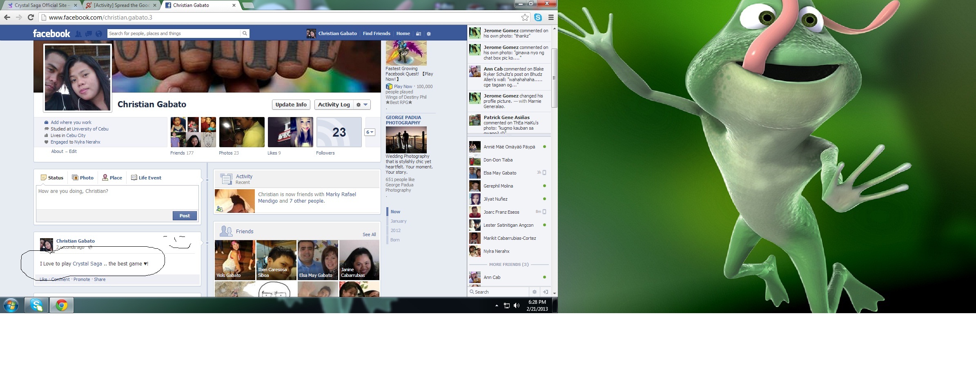Viewport: 976px width, 367px height.
Task: Bookmark this page with the star icon
Action: coord(525,17)
